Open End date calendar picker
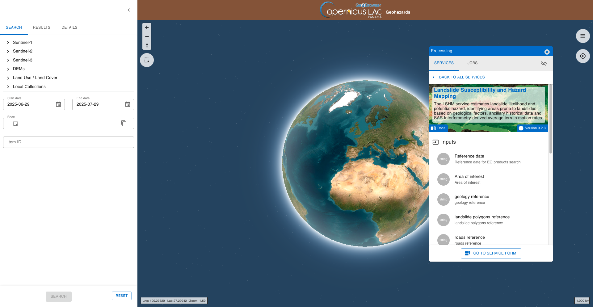The height and width of the screenshot is (307, 593). tap(128, 104)
